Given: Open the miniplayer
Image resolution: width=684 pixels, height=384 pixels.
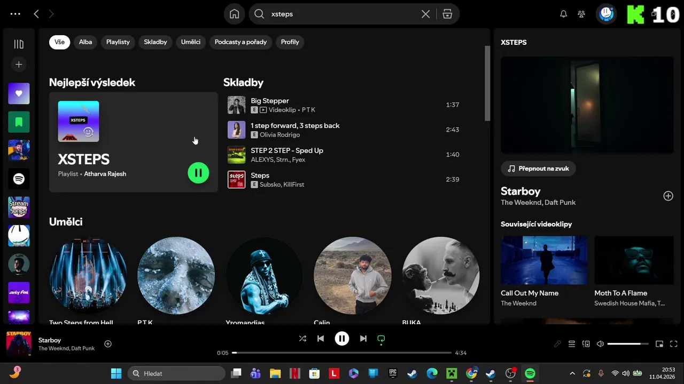Looking at the screenshot, I should coord(659,344).
